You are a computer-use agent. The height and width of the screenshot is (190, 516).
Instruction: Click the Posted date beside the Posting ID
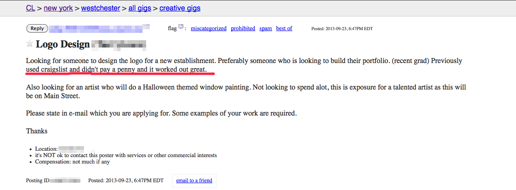click(126, 180)
